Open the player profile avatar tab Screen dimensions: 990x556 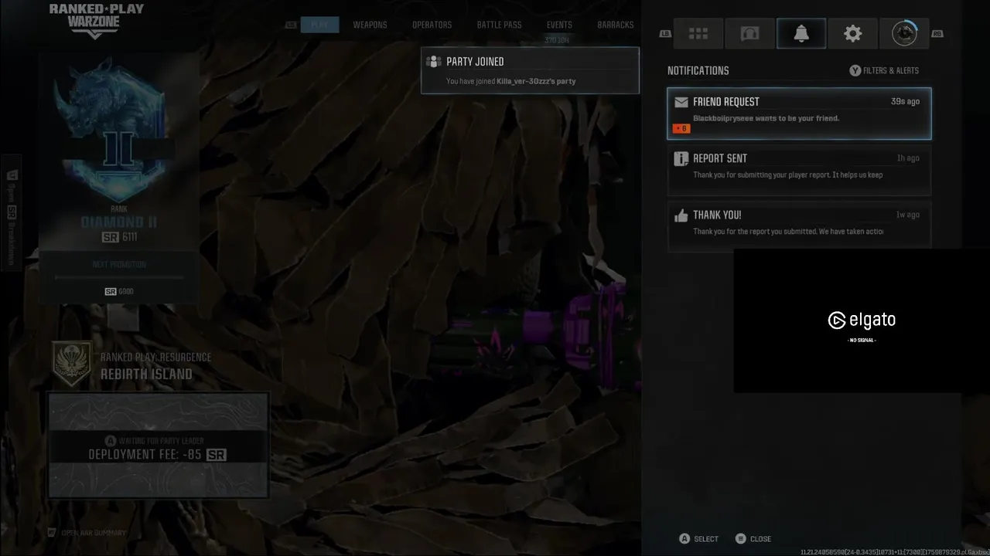904,34
